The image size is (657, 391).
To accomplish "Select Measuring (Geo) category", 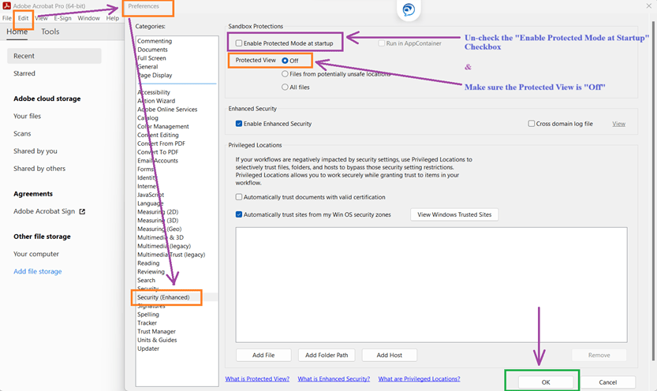I will click(159, 229).
